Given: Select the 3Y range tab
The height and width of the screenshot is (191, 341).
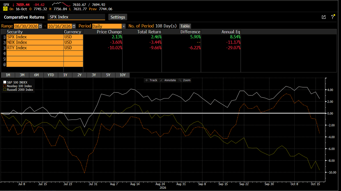Looking at the screenshot, I should coord(94,75).
